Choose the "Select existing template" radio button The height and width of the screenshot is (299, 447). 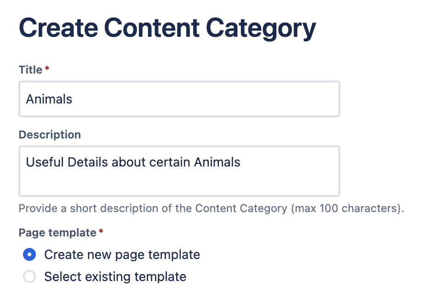pyautogui.click(x=29, y=276)
